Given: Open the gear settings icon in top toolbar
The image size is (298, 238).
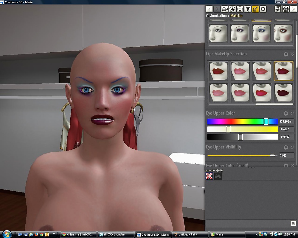Looking at the screenshot, I should tap(263, 9).
